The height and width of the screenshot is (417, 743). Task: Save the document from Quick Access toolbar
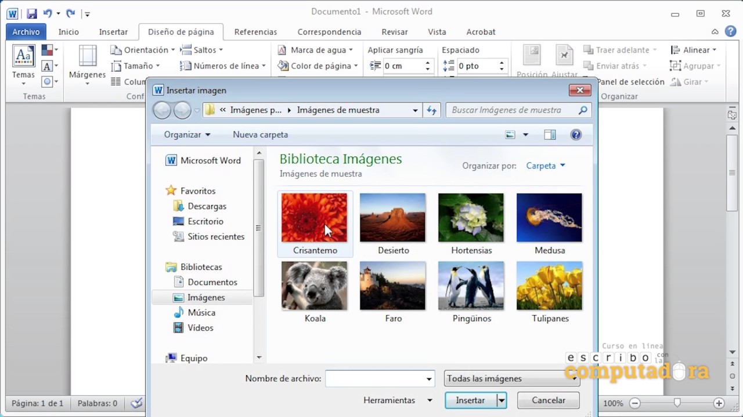coord(32,13)
